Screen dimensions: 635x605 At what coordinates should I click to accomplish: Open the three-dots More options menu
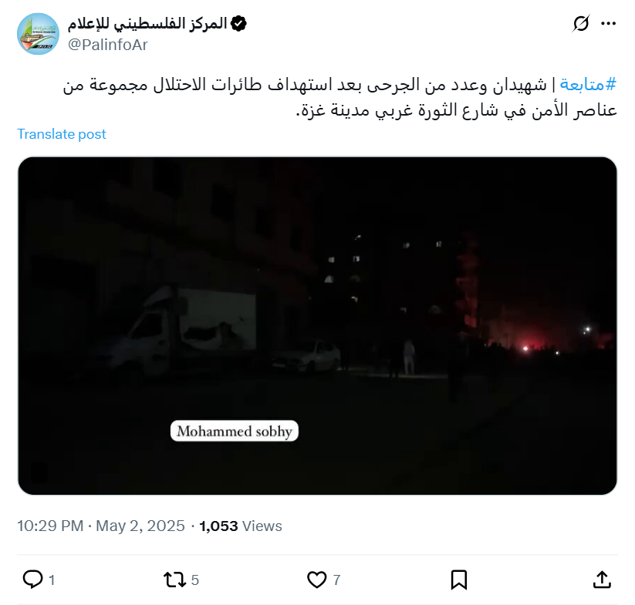[608, 23]
